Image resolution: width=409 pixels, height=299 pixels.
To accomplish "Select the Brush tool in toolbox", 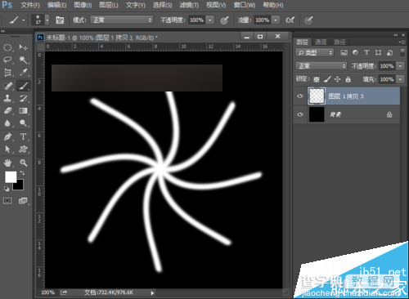I will coord(24,86).
